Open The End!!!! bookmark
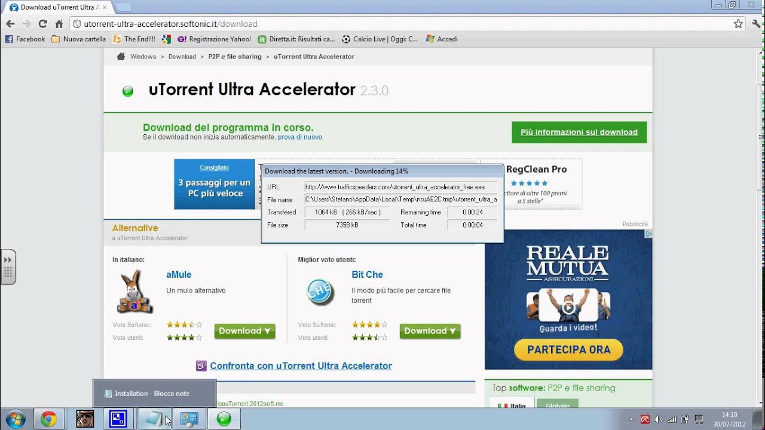 134,39
